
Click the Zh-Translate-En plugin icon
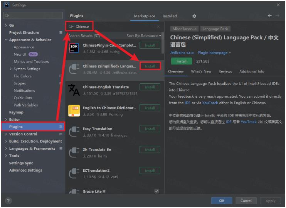[74, 152]
